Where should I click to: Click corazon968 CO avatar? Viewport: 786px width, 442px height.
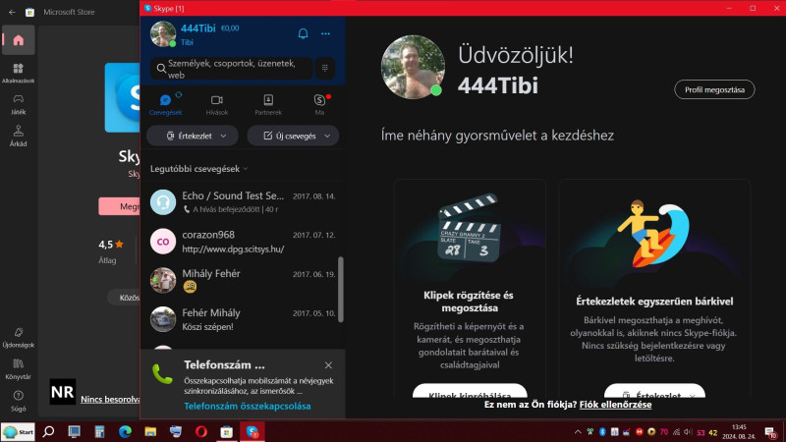163,241
